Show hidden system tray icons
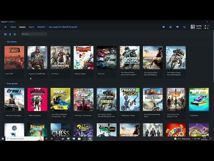The width and height of the screenshot is (214, 161). pos(193,139)
